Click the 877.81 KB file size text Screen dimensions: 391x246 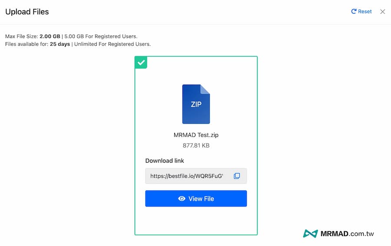point(196,145)
